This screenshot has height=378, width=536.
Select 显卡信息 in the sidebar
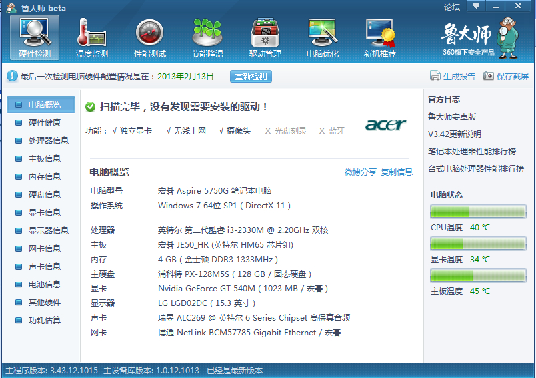click(x=41, y=213)
